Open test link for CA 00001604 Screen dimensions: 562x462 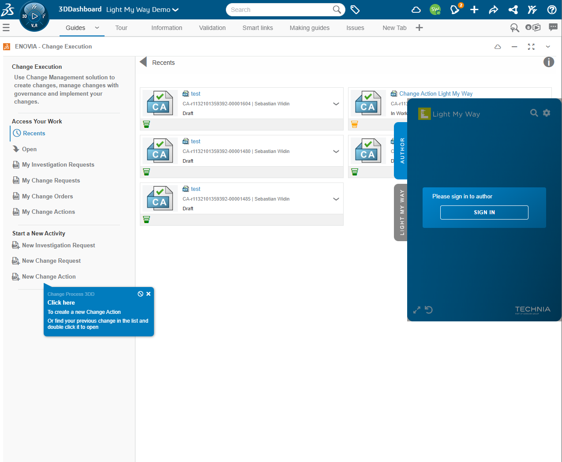[195, 94]
